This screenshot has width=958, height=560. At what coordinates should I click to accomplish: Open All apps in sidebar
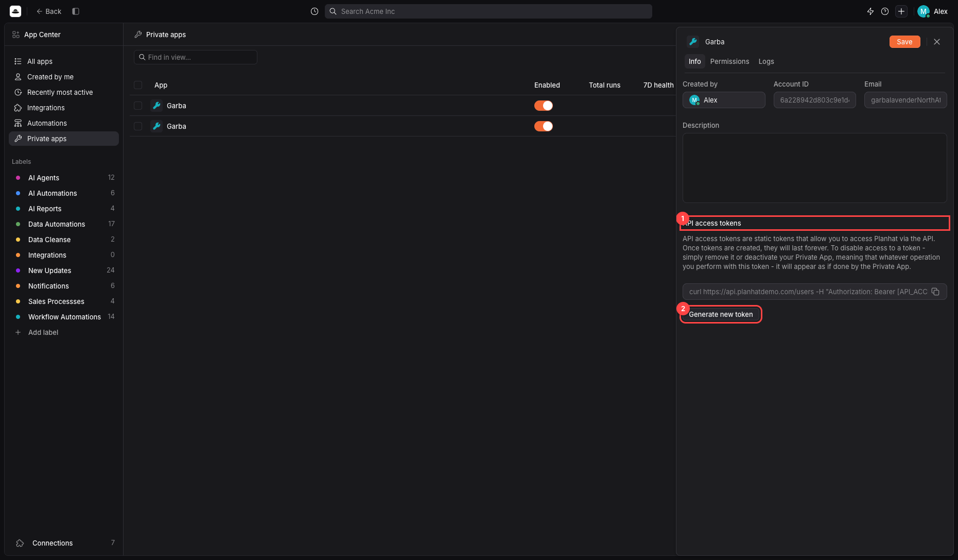coord(64,61)
